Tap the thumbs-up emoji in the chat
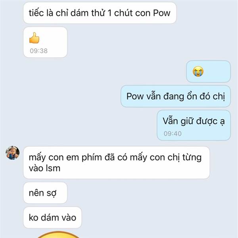Image resolution: width=238 pixels, height=238 pixels. [x=34, y=38]
